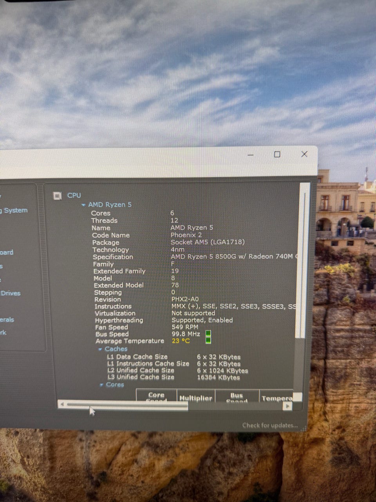Close the window with X button
This screenshot has height=502, width=376.
[304, 154]
